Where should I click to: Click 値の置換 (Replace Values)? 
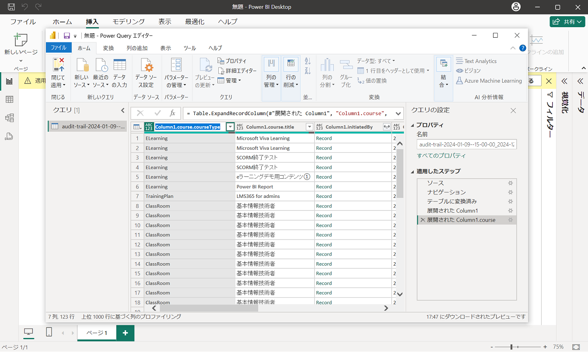point(372,81)
